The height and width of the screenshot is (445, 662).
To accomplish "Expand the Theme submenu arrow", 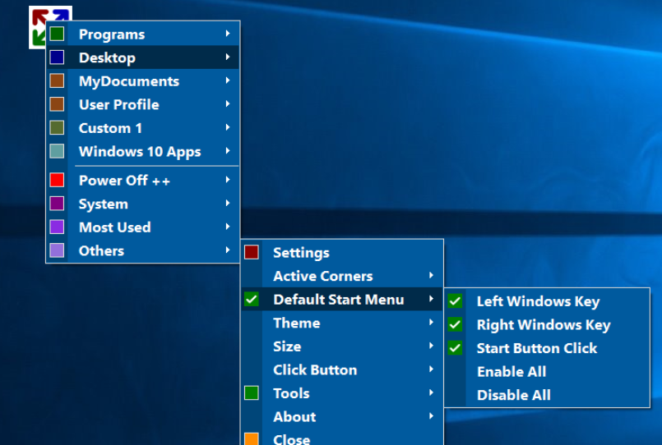I will [x=431, y=323].
